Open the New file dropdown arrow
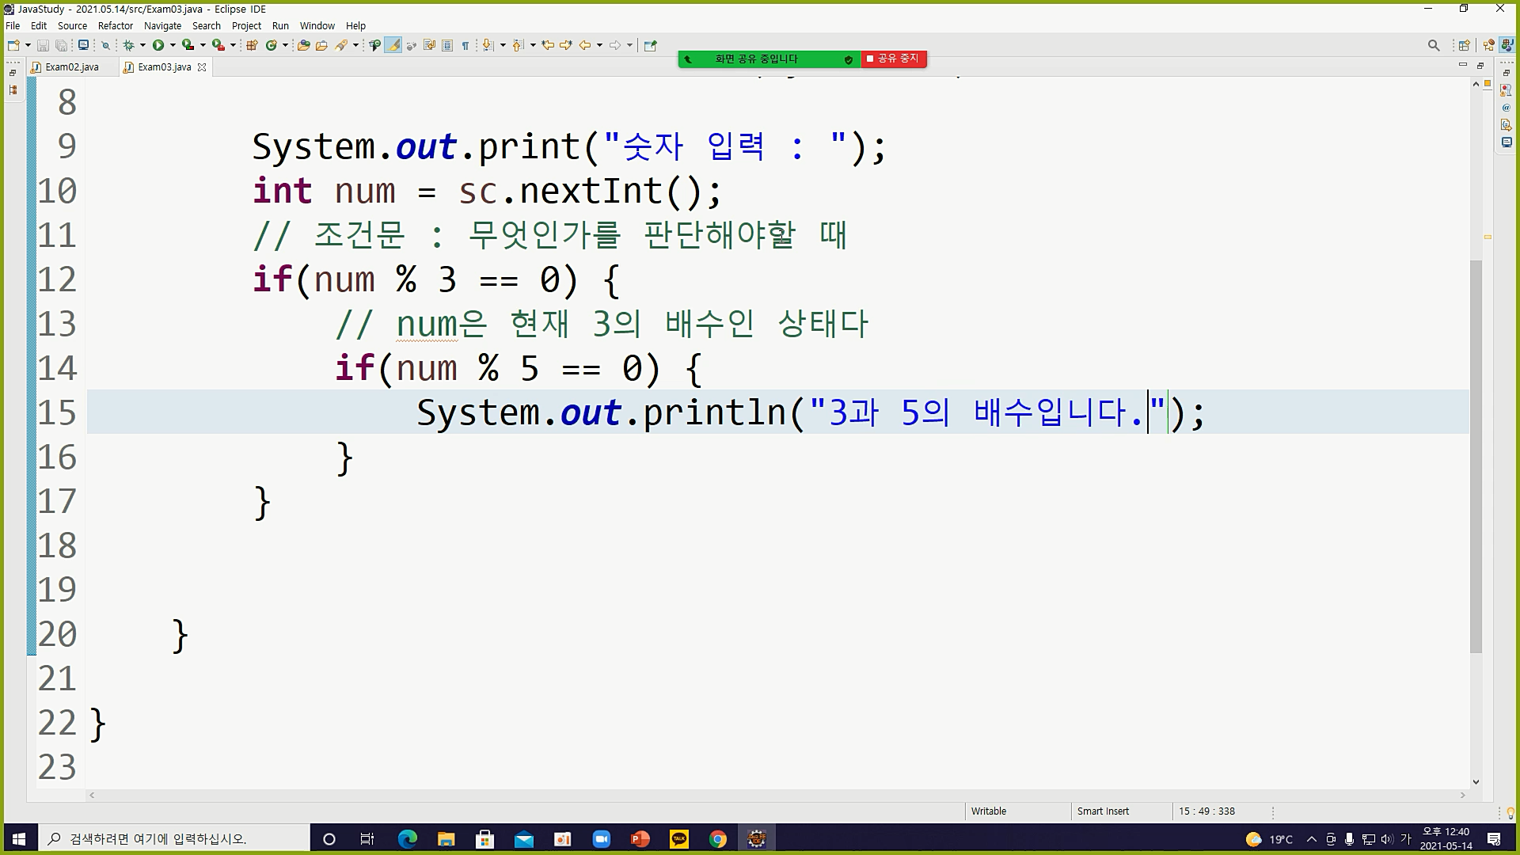 (x=28, y=45)
